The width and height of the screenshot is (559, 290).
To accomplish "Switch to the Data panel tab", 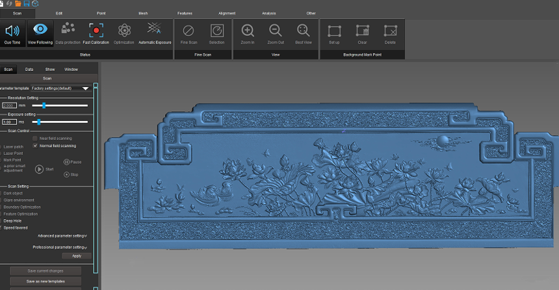I will (x=29, y=69).
